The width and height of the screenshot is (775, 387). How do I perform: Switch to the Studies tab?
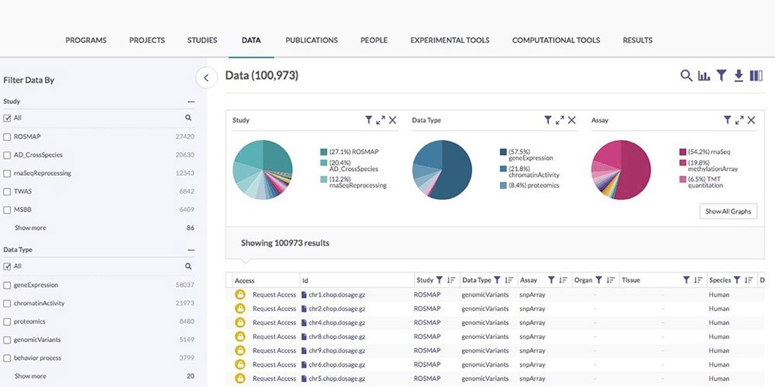click(202, 40)
